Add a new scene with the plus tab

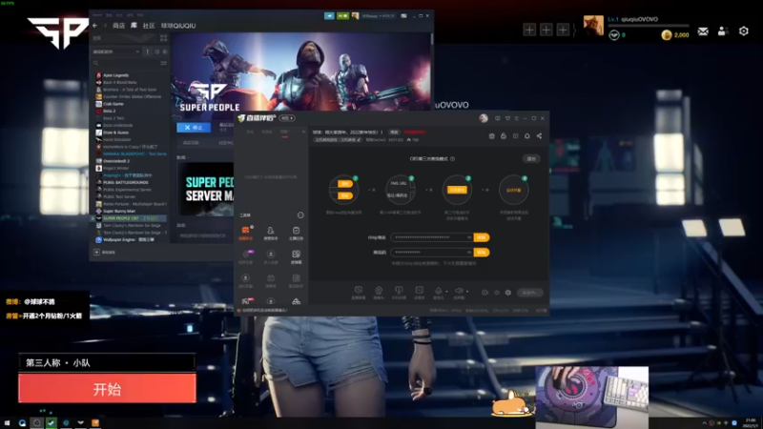click(x=303, y=132)
